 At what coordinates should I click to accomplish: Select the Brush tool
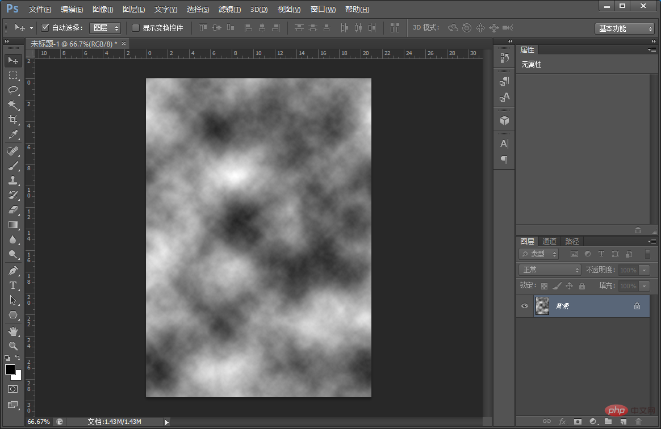click(13, 166)
